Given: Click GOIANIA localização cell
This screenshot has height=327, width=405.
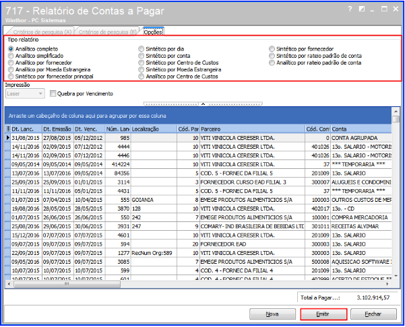Looking at the screenshot, I should [x=154, y=200].
